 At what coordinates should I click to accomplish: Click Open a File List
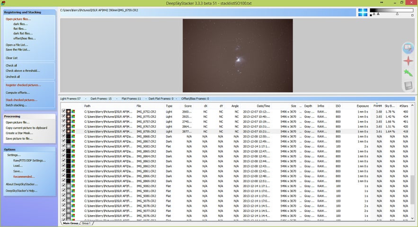click(x=17, y=45)
